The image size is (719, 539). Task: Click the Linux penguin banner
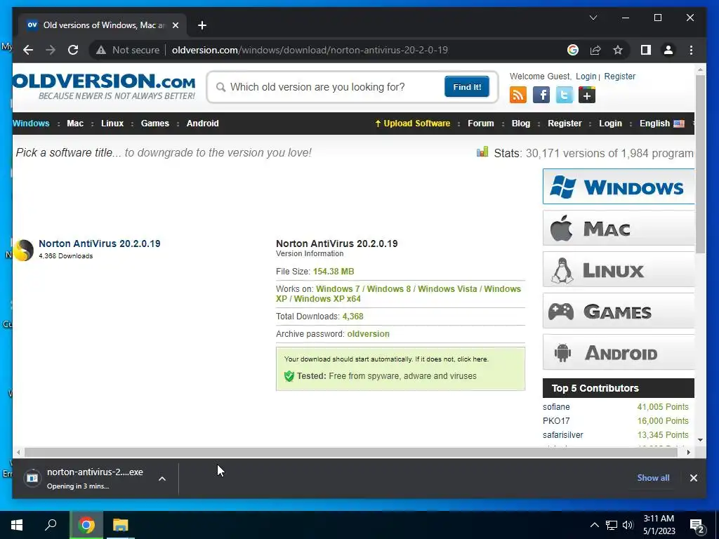click(619, 269)
